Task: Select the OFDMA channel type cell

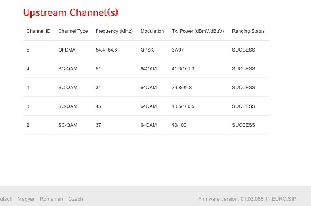Action: click(x=67, y=50)
